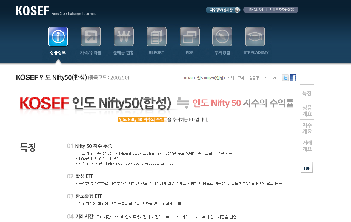Click the line about National Stock Exchange 50개의 주식
351x222 pixels.
154,153
